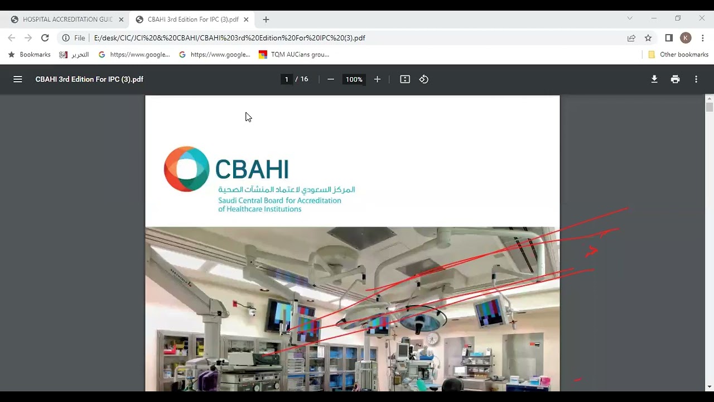Viewport: 714px width, 402px height.
Task: Open the tab search dropdown chevron
Action: [x=630, y=18]
